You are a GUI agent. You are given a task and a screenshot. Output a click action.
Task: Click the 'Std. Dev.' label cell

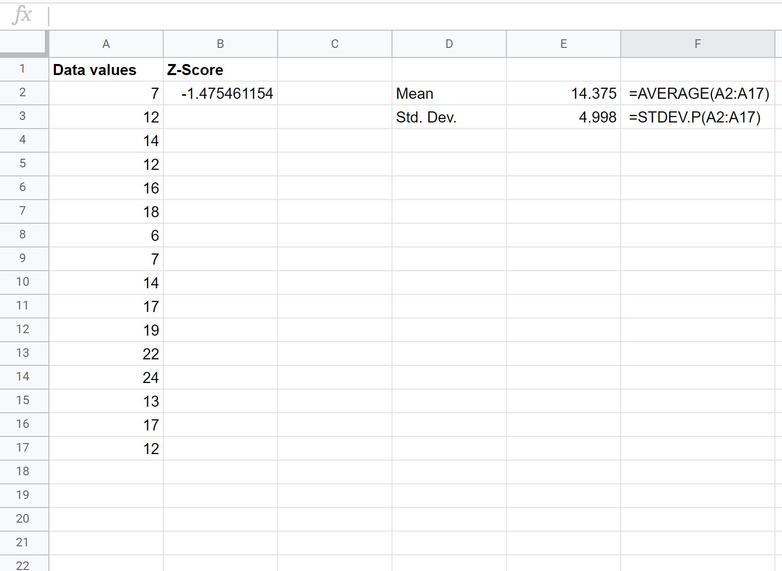(x=449, y=117)
